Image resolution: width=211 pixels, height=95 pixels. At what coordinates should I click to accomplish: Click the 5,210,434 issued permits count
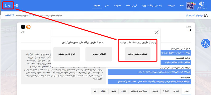[x=10, y=15]
